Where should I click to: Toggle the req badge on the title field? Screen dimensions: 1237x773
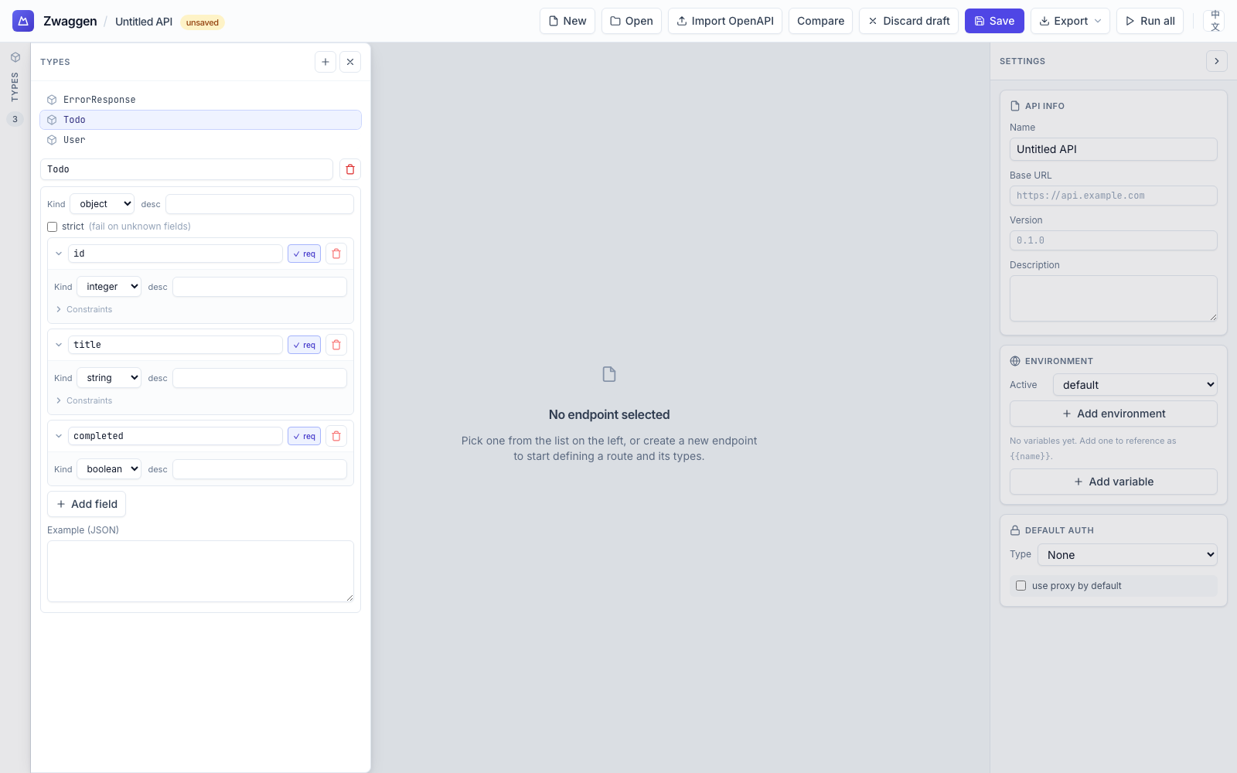point(304,345)
